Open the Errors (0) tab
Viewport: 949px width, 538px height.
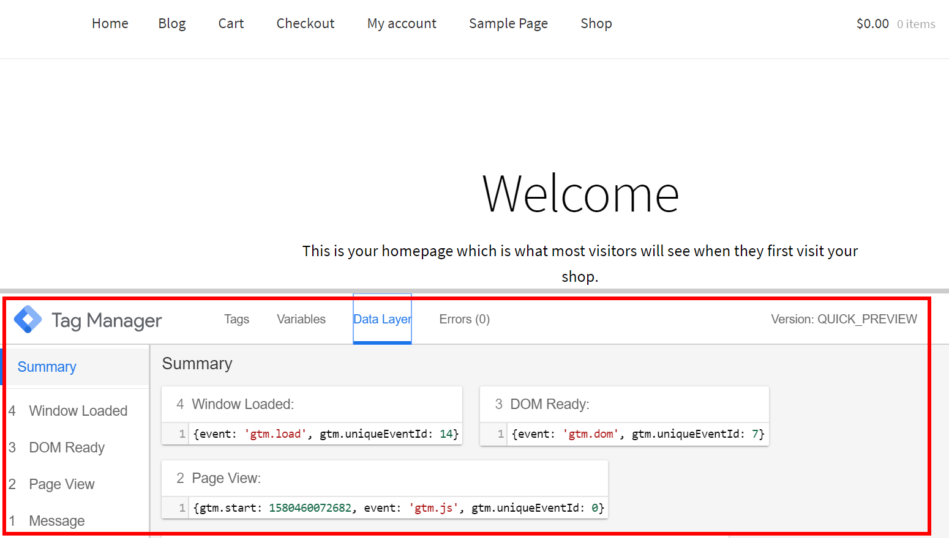[464, 319]
